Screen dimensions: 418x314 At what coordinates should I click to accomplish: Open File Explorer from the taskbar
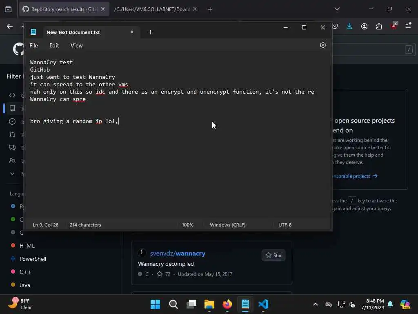click(x=209, y=304)
